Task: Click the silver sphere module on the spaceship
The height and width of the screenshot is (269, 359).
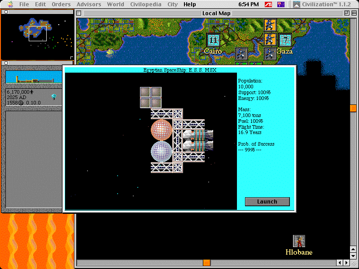Action: 162,151
